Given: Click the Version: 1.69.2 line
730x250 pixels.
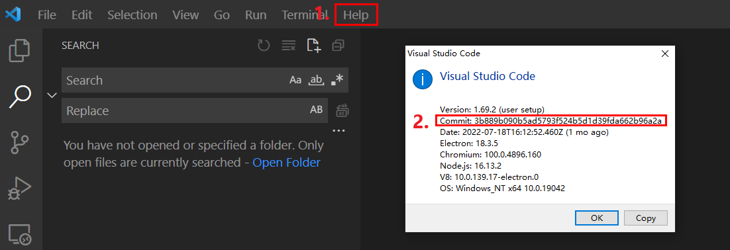Looking at the screenshot, I should (x=492, y=110).
